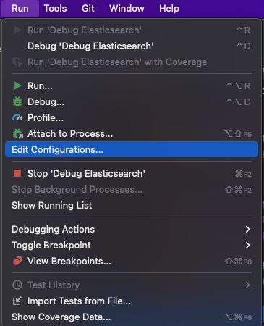Expand the Debugging Actions submenu arrow
This screenshot has width=264, height=326.
coord(247,229)
